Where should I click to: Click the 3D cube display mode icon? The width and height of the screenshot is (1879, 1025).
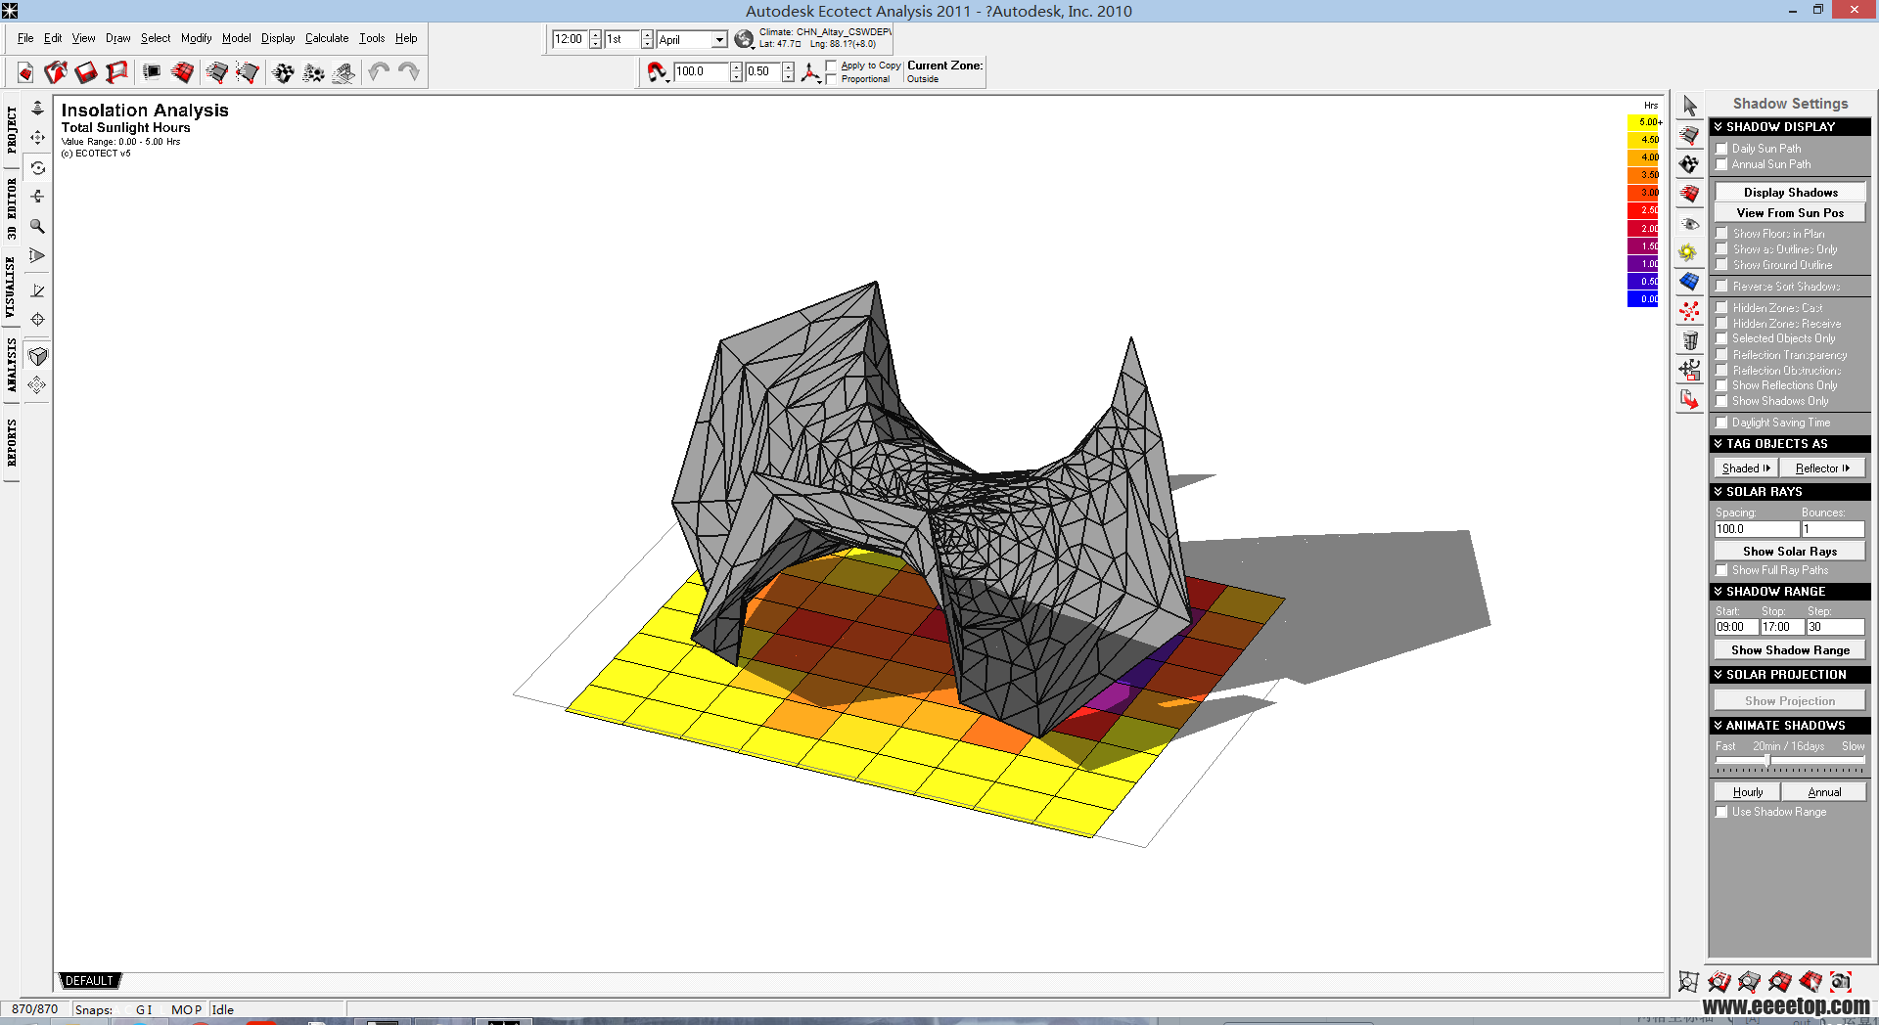(x=37, y=357)
